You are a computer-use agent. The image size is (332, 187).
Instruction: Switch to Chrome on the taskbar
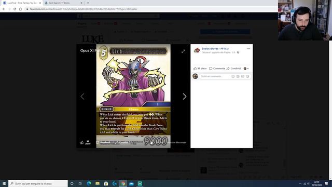tap(123, 183)
